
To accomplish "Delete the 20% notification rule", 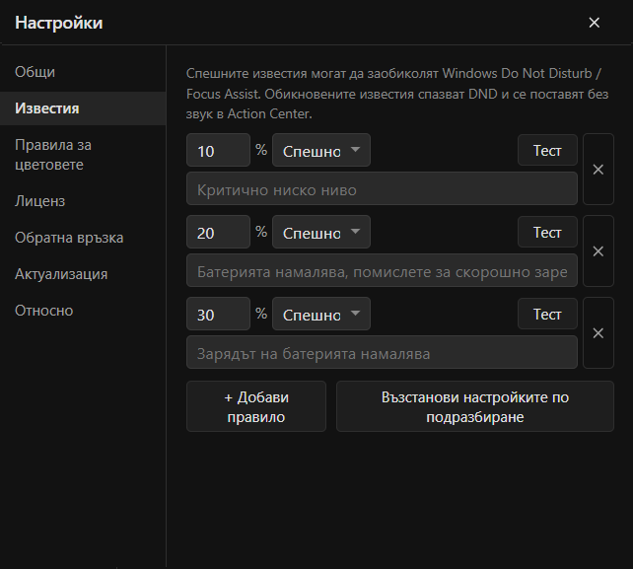I will point(598,251).
